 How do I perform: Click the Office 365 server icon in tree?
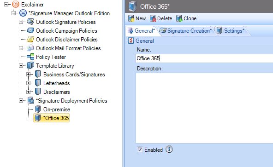click(x=38, y=118)
